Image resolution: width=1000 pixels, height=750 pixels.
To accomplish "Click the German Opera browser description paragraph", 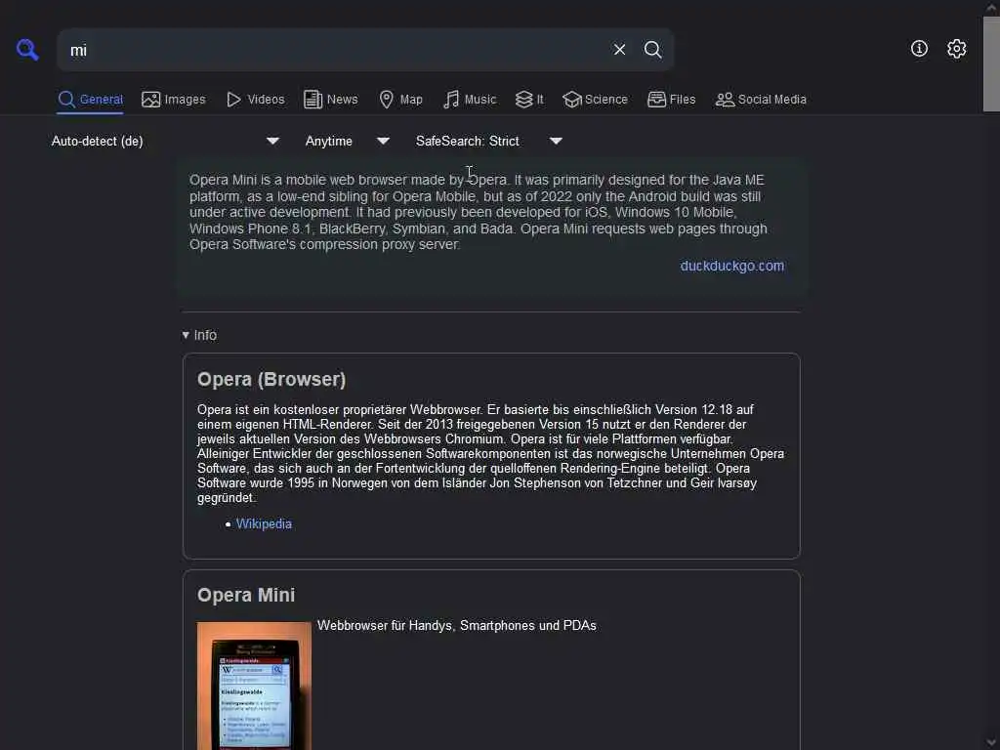I will click(x=490, y=453).
